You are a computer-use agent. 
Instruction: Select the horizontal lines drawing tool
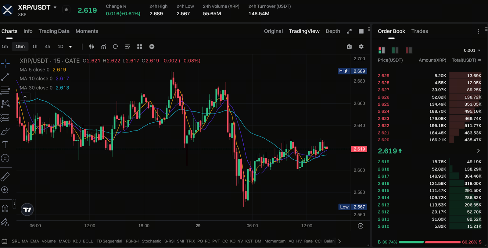(5, 90)
